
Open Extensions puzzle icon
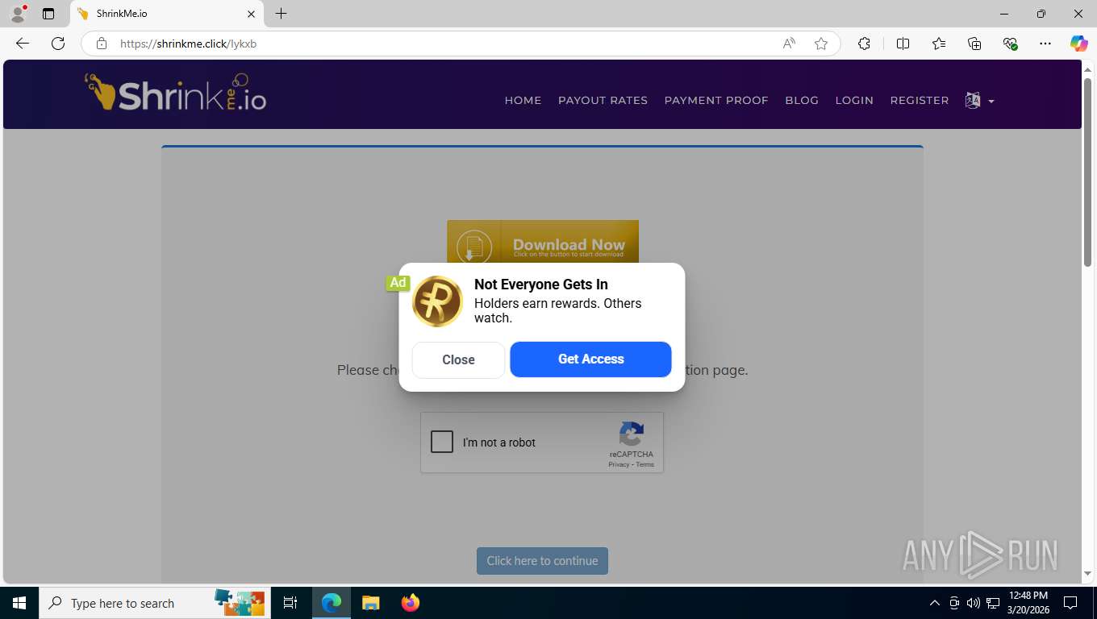(x=864, y=44)
